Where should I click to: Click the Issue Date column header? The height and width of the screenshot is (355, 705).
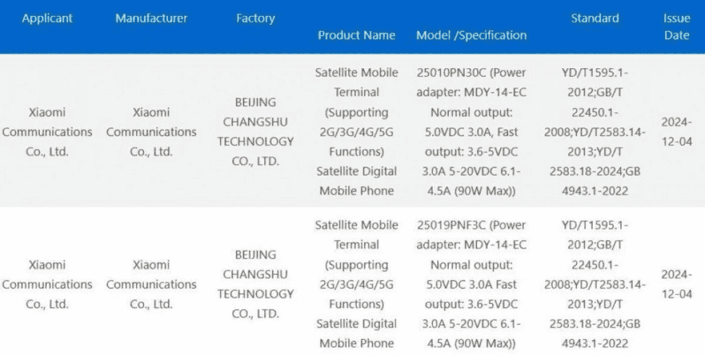pyautogui.click(x=677, y=27)
